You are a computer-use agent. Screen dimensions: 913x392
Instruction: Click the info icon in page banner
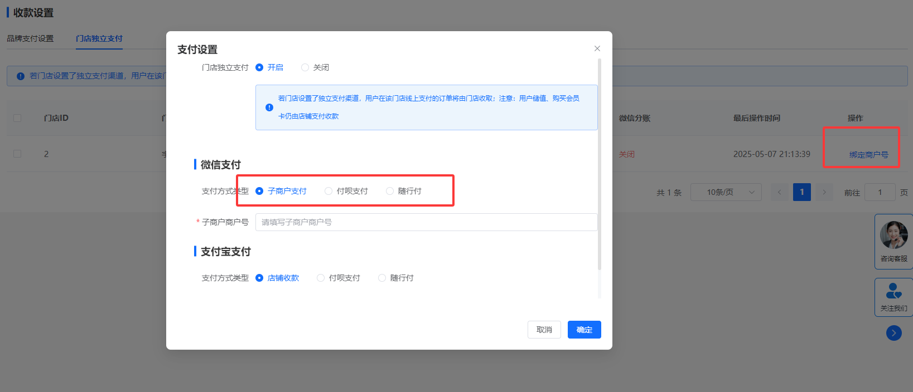click(x=21, y=76)
